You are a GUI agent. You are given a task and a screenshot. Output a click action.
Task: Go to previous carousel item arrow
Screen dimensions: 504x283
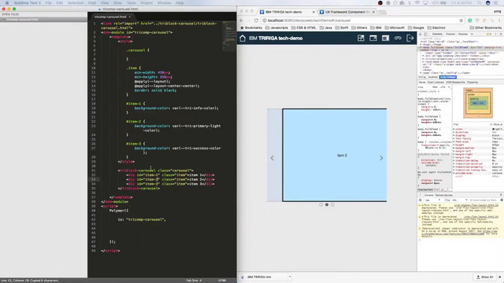coord(272,158)
